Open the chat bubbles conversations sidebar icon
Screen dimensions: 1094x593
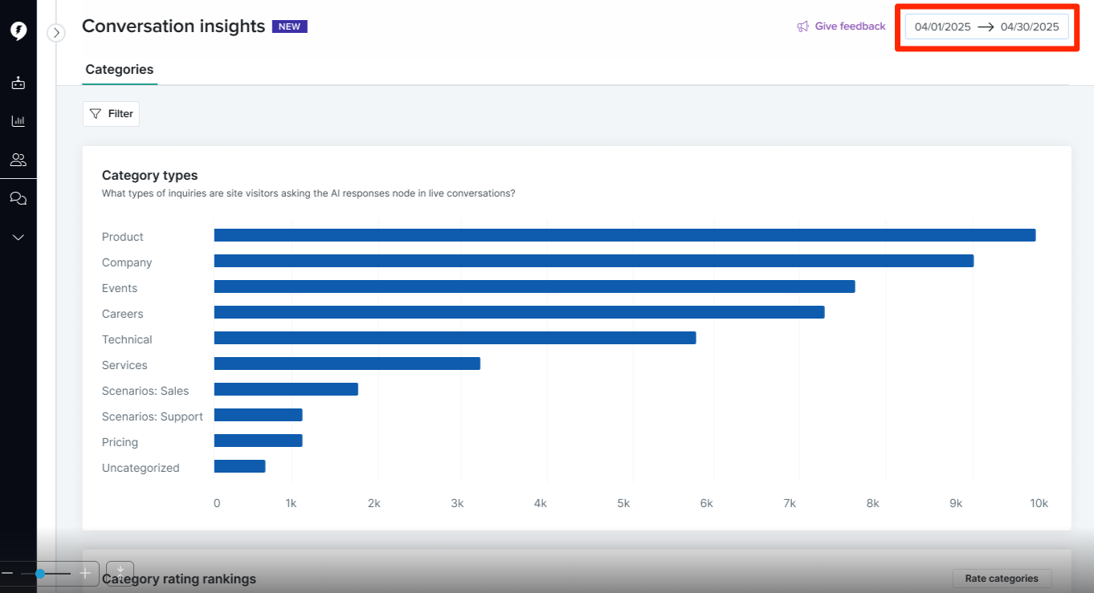[18, 198]
